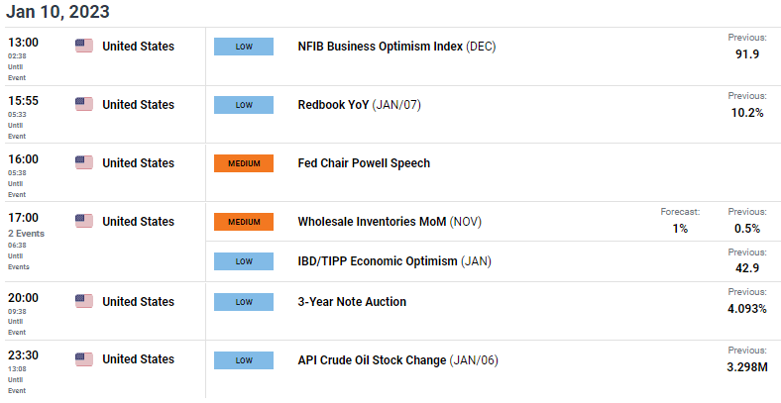
Task: Click the LOW badge for 3-Year Note Auction
Action: (244, 302)
